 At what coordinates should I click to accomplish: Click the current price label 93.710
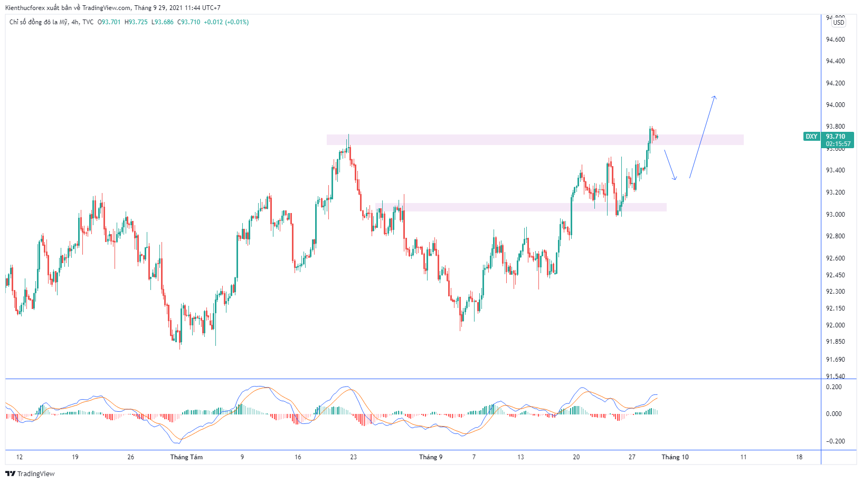tap(836, 137)
